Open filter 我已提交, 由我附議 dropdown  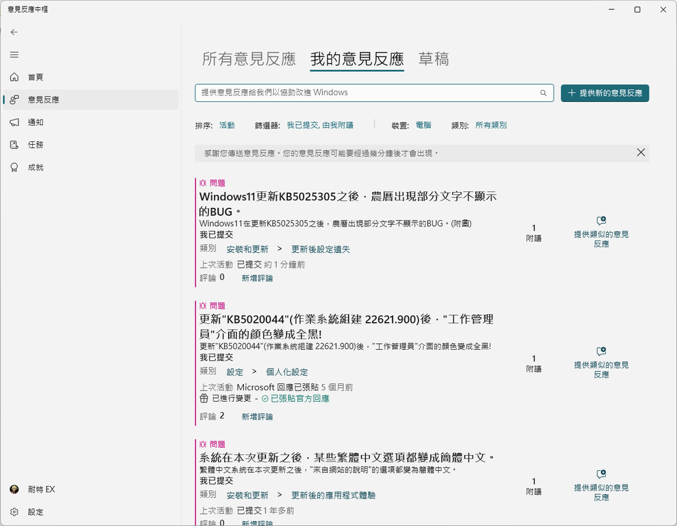(320, 125)
